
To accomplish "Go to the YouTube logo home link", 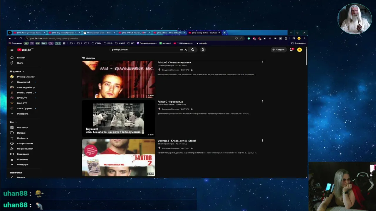I will coord(24,50).
